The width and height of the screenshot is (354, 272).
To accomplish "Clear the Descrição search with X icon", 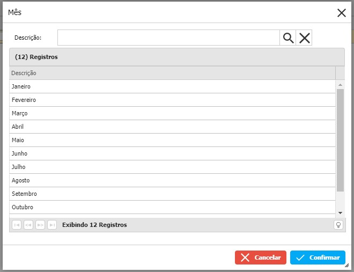I will 304,38.
